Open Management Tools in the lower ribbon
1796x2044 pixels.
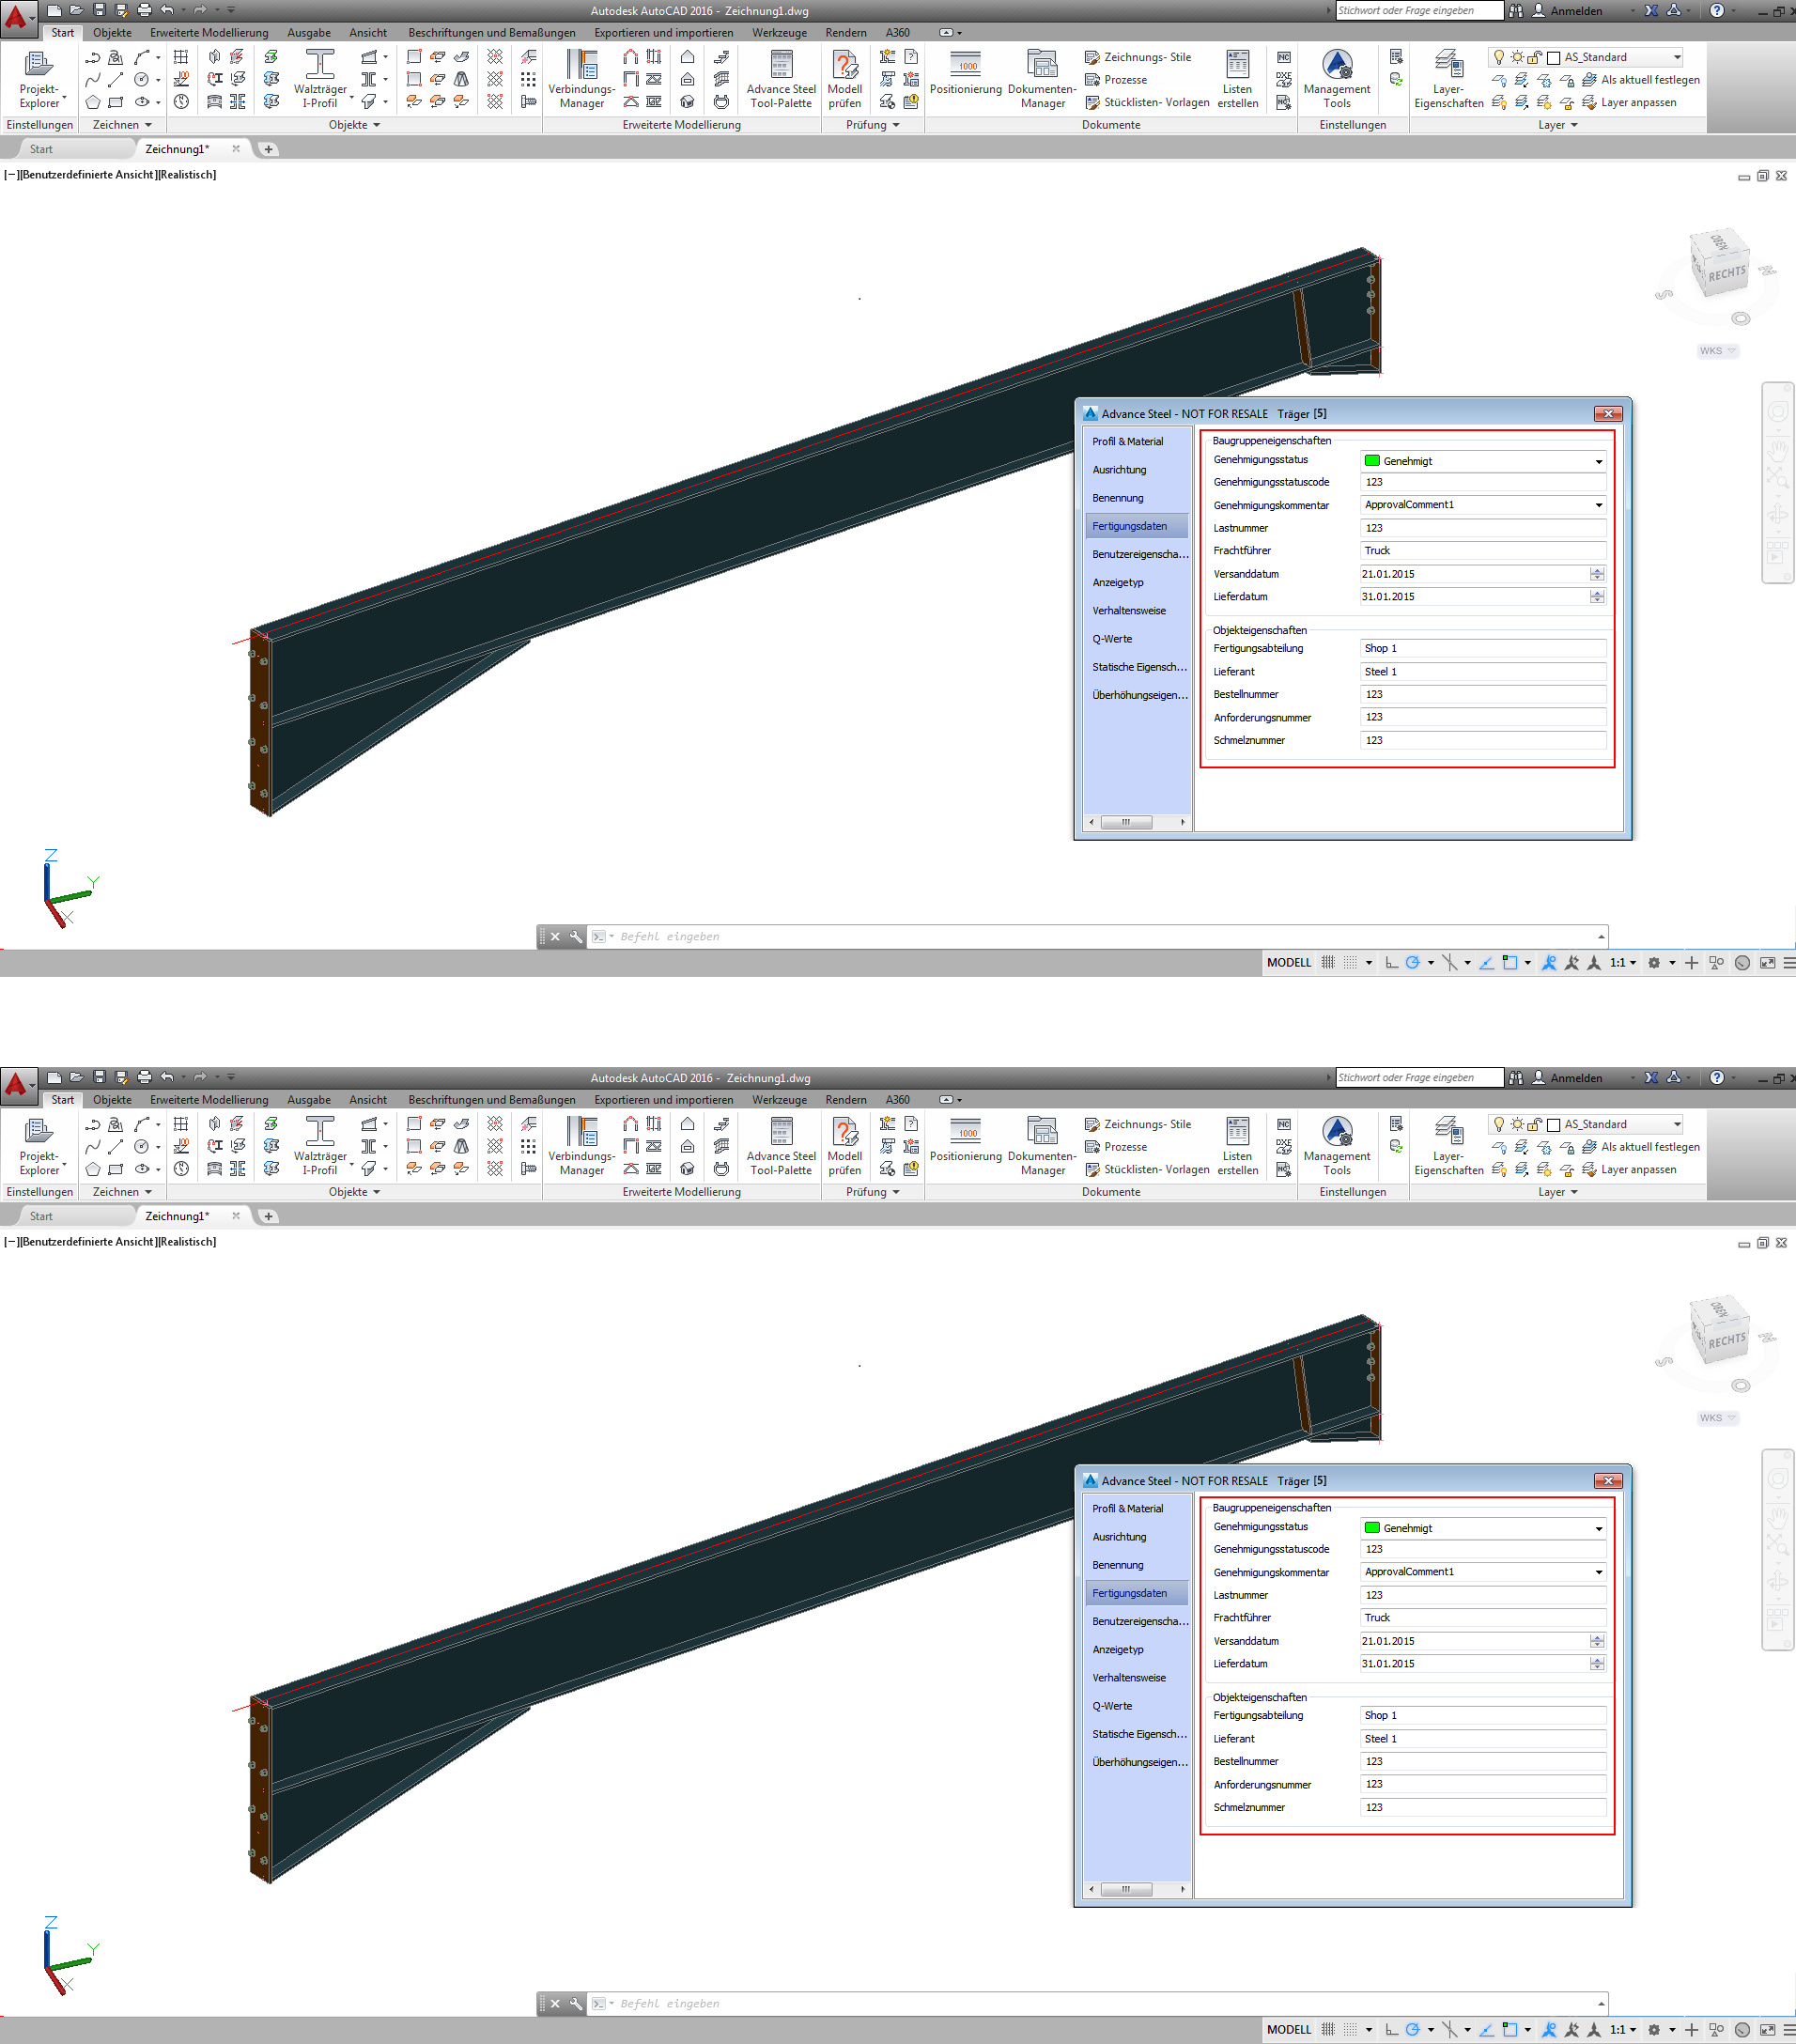click(1337, 1146)
